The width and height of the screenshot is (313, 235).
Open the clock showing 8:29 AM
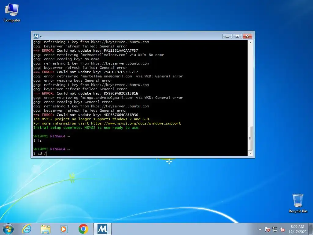pyautogui.click(x=297, y=229)
